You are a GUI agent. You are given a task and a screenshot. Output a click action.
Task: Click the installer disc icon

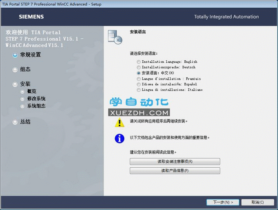pyautogui.click(x=115, y=37)
